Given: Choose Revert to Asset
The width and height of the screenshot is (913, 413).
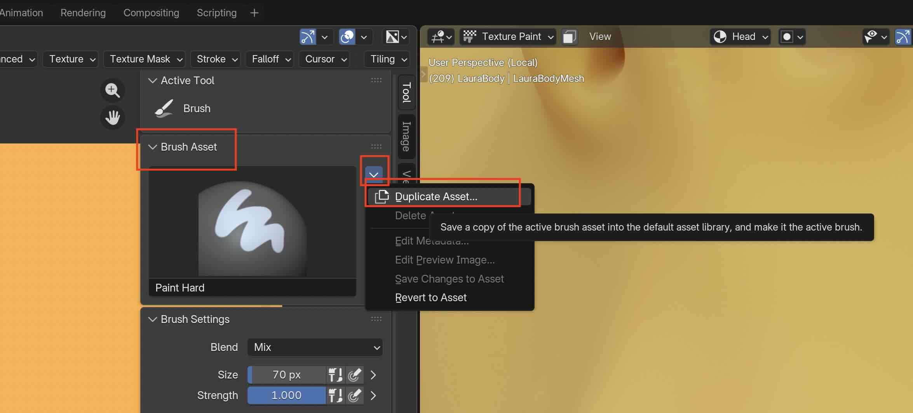Looking at the screenshot, I should point(450,298).
